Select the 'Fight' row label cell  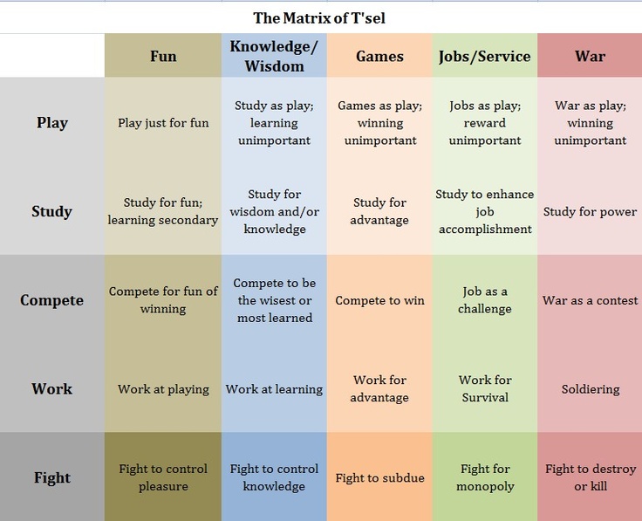(x=52, y=477)
